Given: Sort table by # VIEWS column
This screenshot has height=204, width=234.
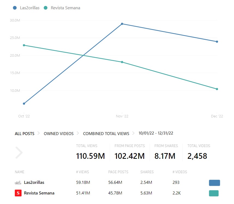Looking at the screenshot, I should click(83, 172).
